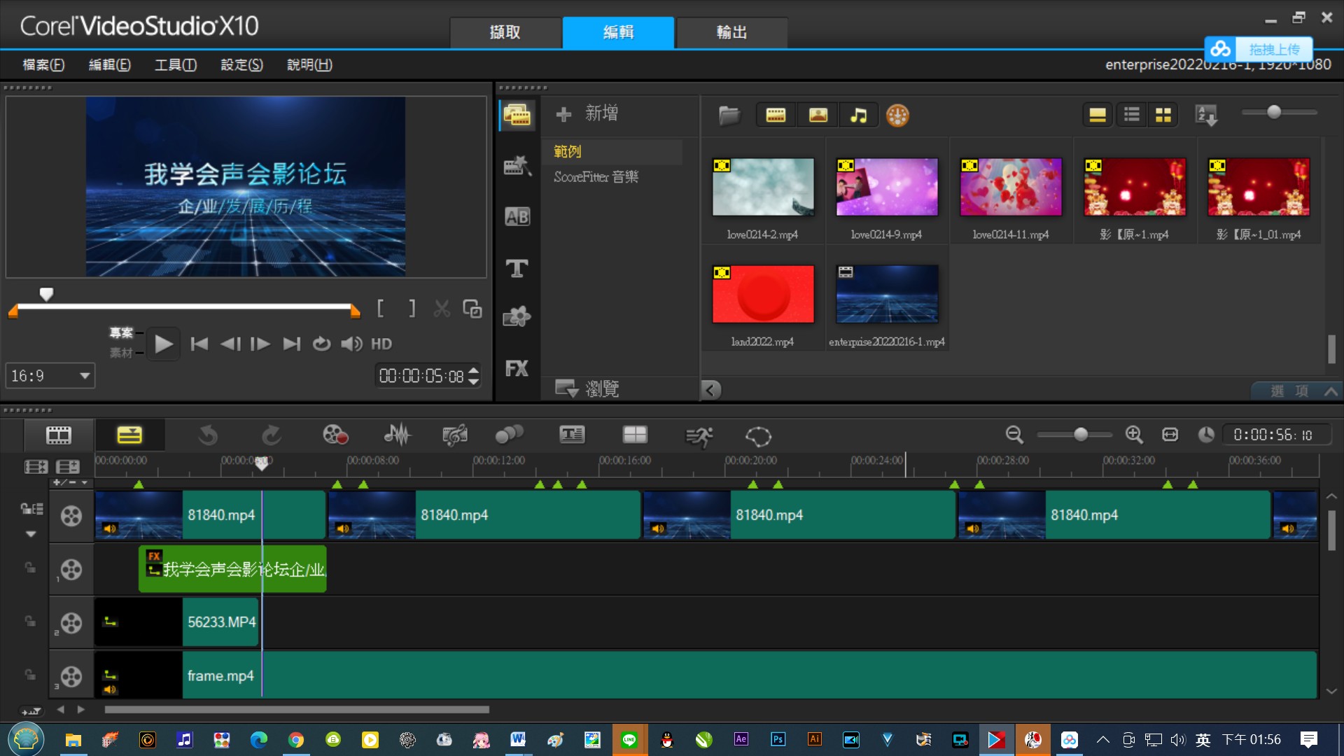
Task: Switch library to thumbnail view
Action: (1163, 115)
